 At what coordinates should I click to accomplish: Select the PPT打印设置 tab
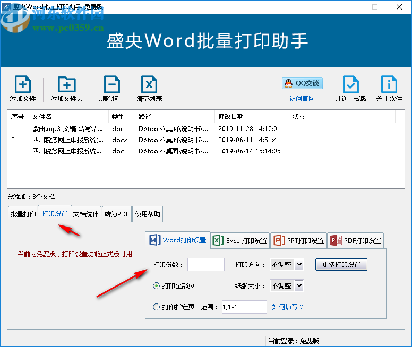tap(298, 240)
